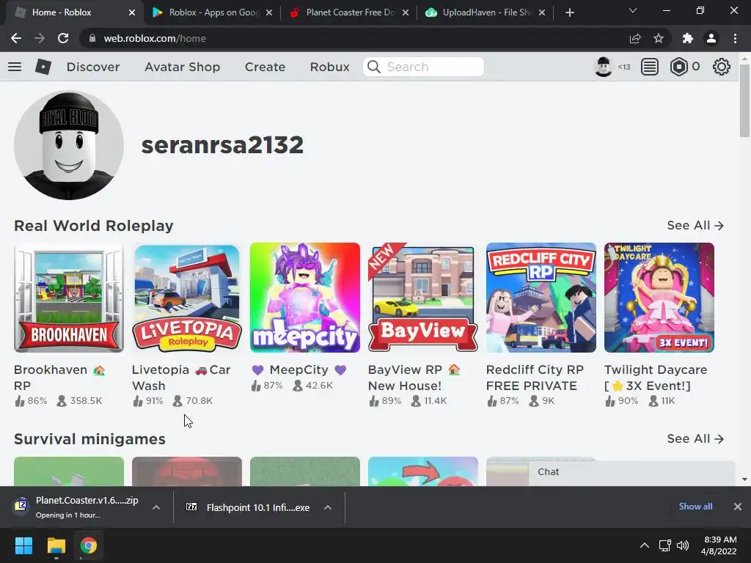Open the Windows Start menu
This screenshot has height=563, width=751.
point(23,545)
